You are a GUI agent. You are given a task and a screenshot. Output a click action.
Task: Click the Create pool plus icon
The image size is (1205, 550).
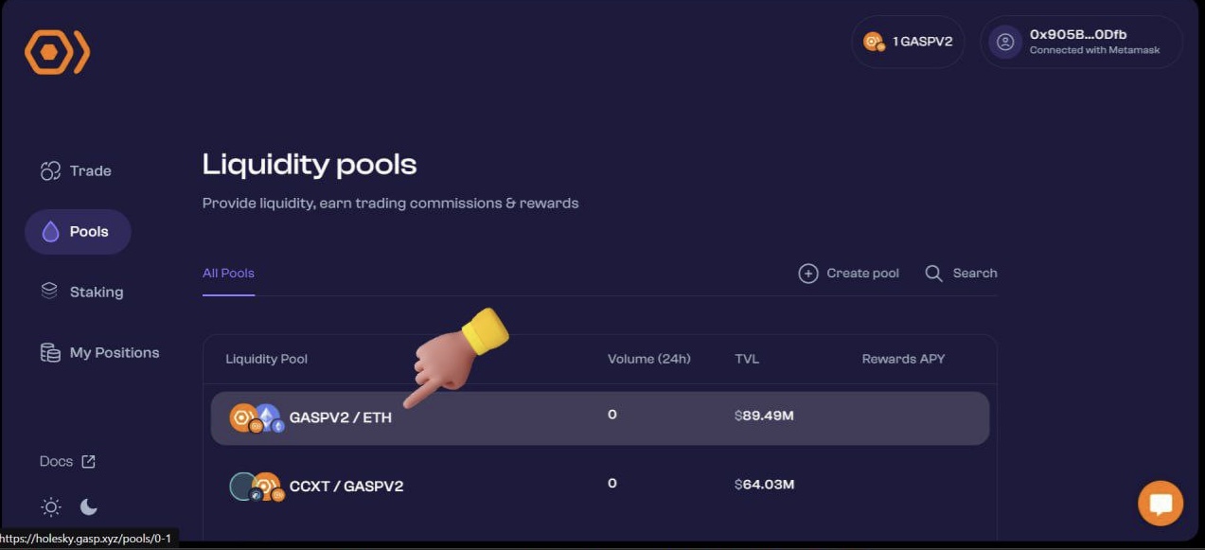(x=808, y=274)
